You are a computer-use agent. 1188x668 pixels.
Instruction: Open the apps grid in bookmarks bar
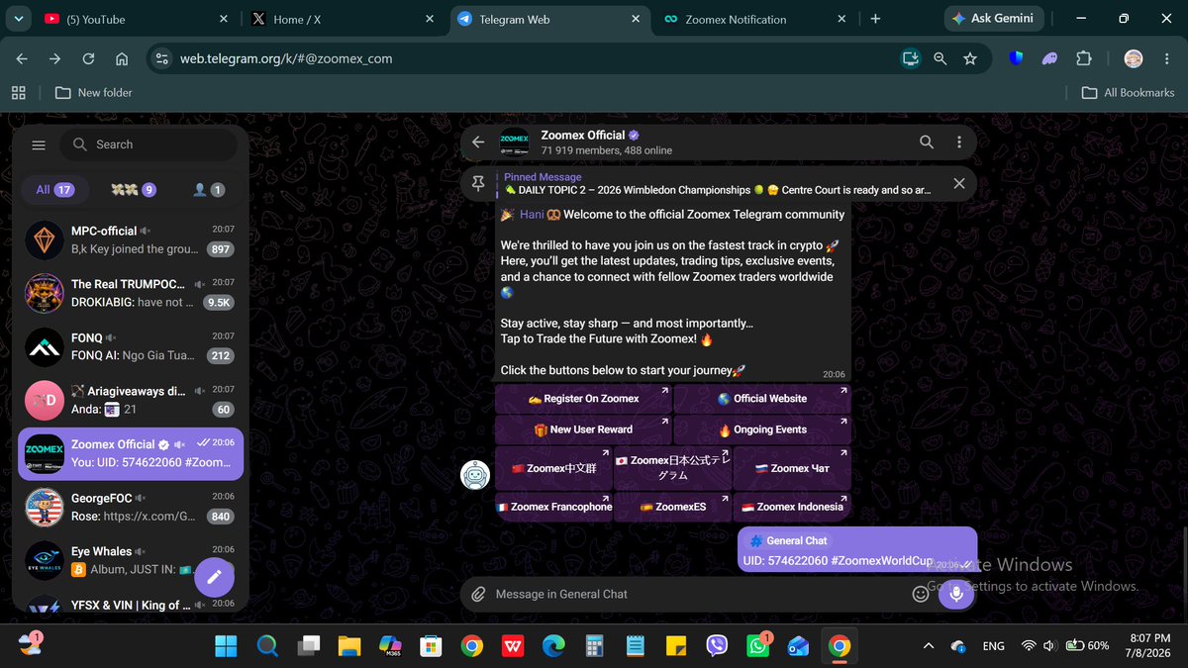(18, 92)
